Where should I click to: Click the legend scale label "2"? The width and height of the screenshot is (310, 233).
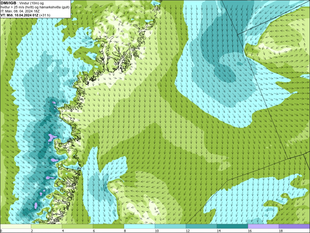coord(32,231)
